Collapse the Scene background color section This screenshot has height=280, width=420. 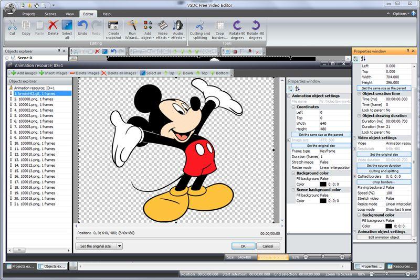pos(293,190)
